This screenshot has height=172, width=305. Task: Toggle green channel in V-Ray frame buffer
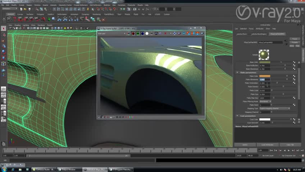(138, 33)
